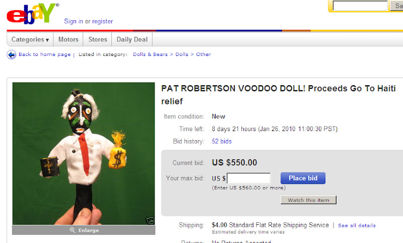Click the register link
Viewport: 403px width, 243px height.
coord(103,21)
